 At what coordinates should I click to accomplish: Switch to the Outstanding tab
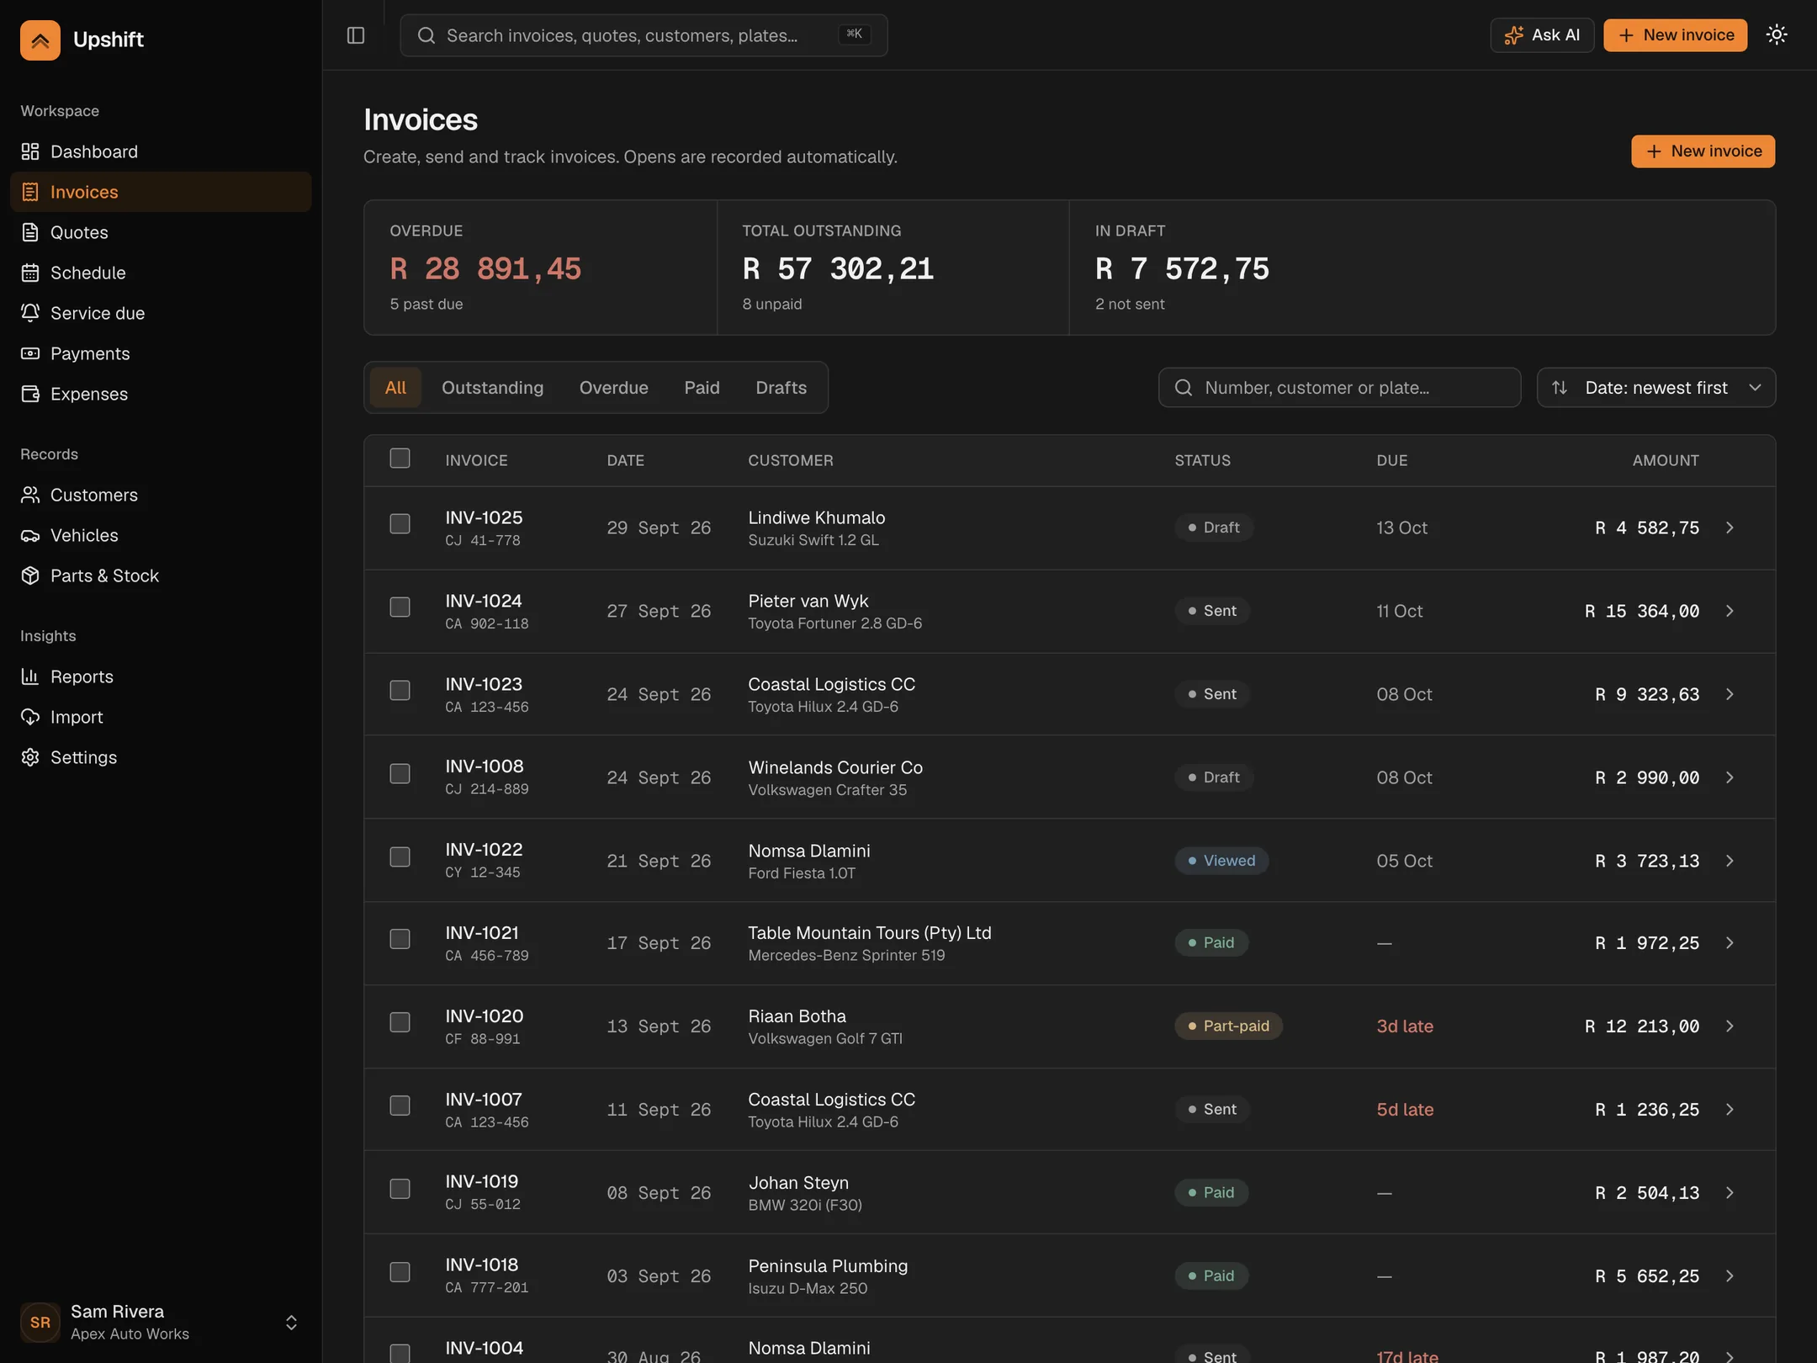(x=492, y=387)
